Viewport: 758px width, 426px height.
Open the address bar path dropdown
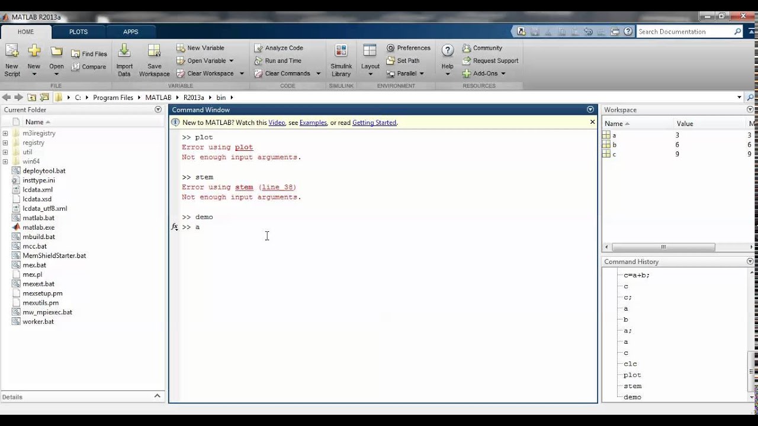pos(739,98)
